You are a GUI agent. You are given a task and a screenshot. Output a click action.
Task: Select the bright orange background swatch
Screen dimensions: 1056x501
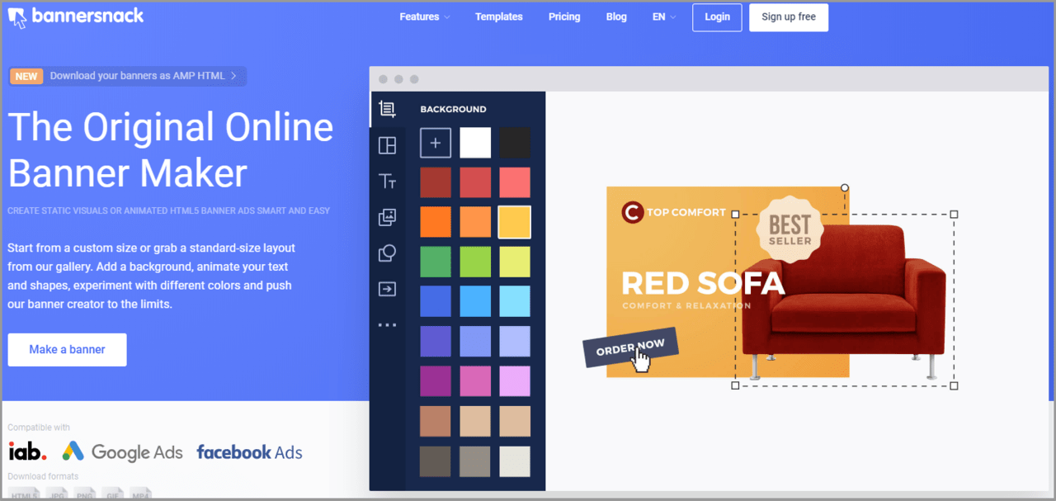(x=436, y=222)
